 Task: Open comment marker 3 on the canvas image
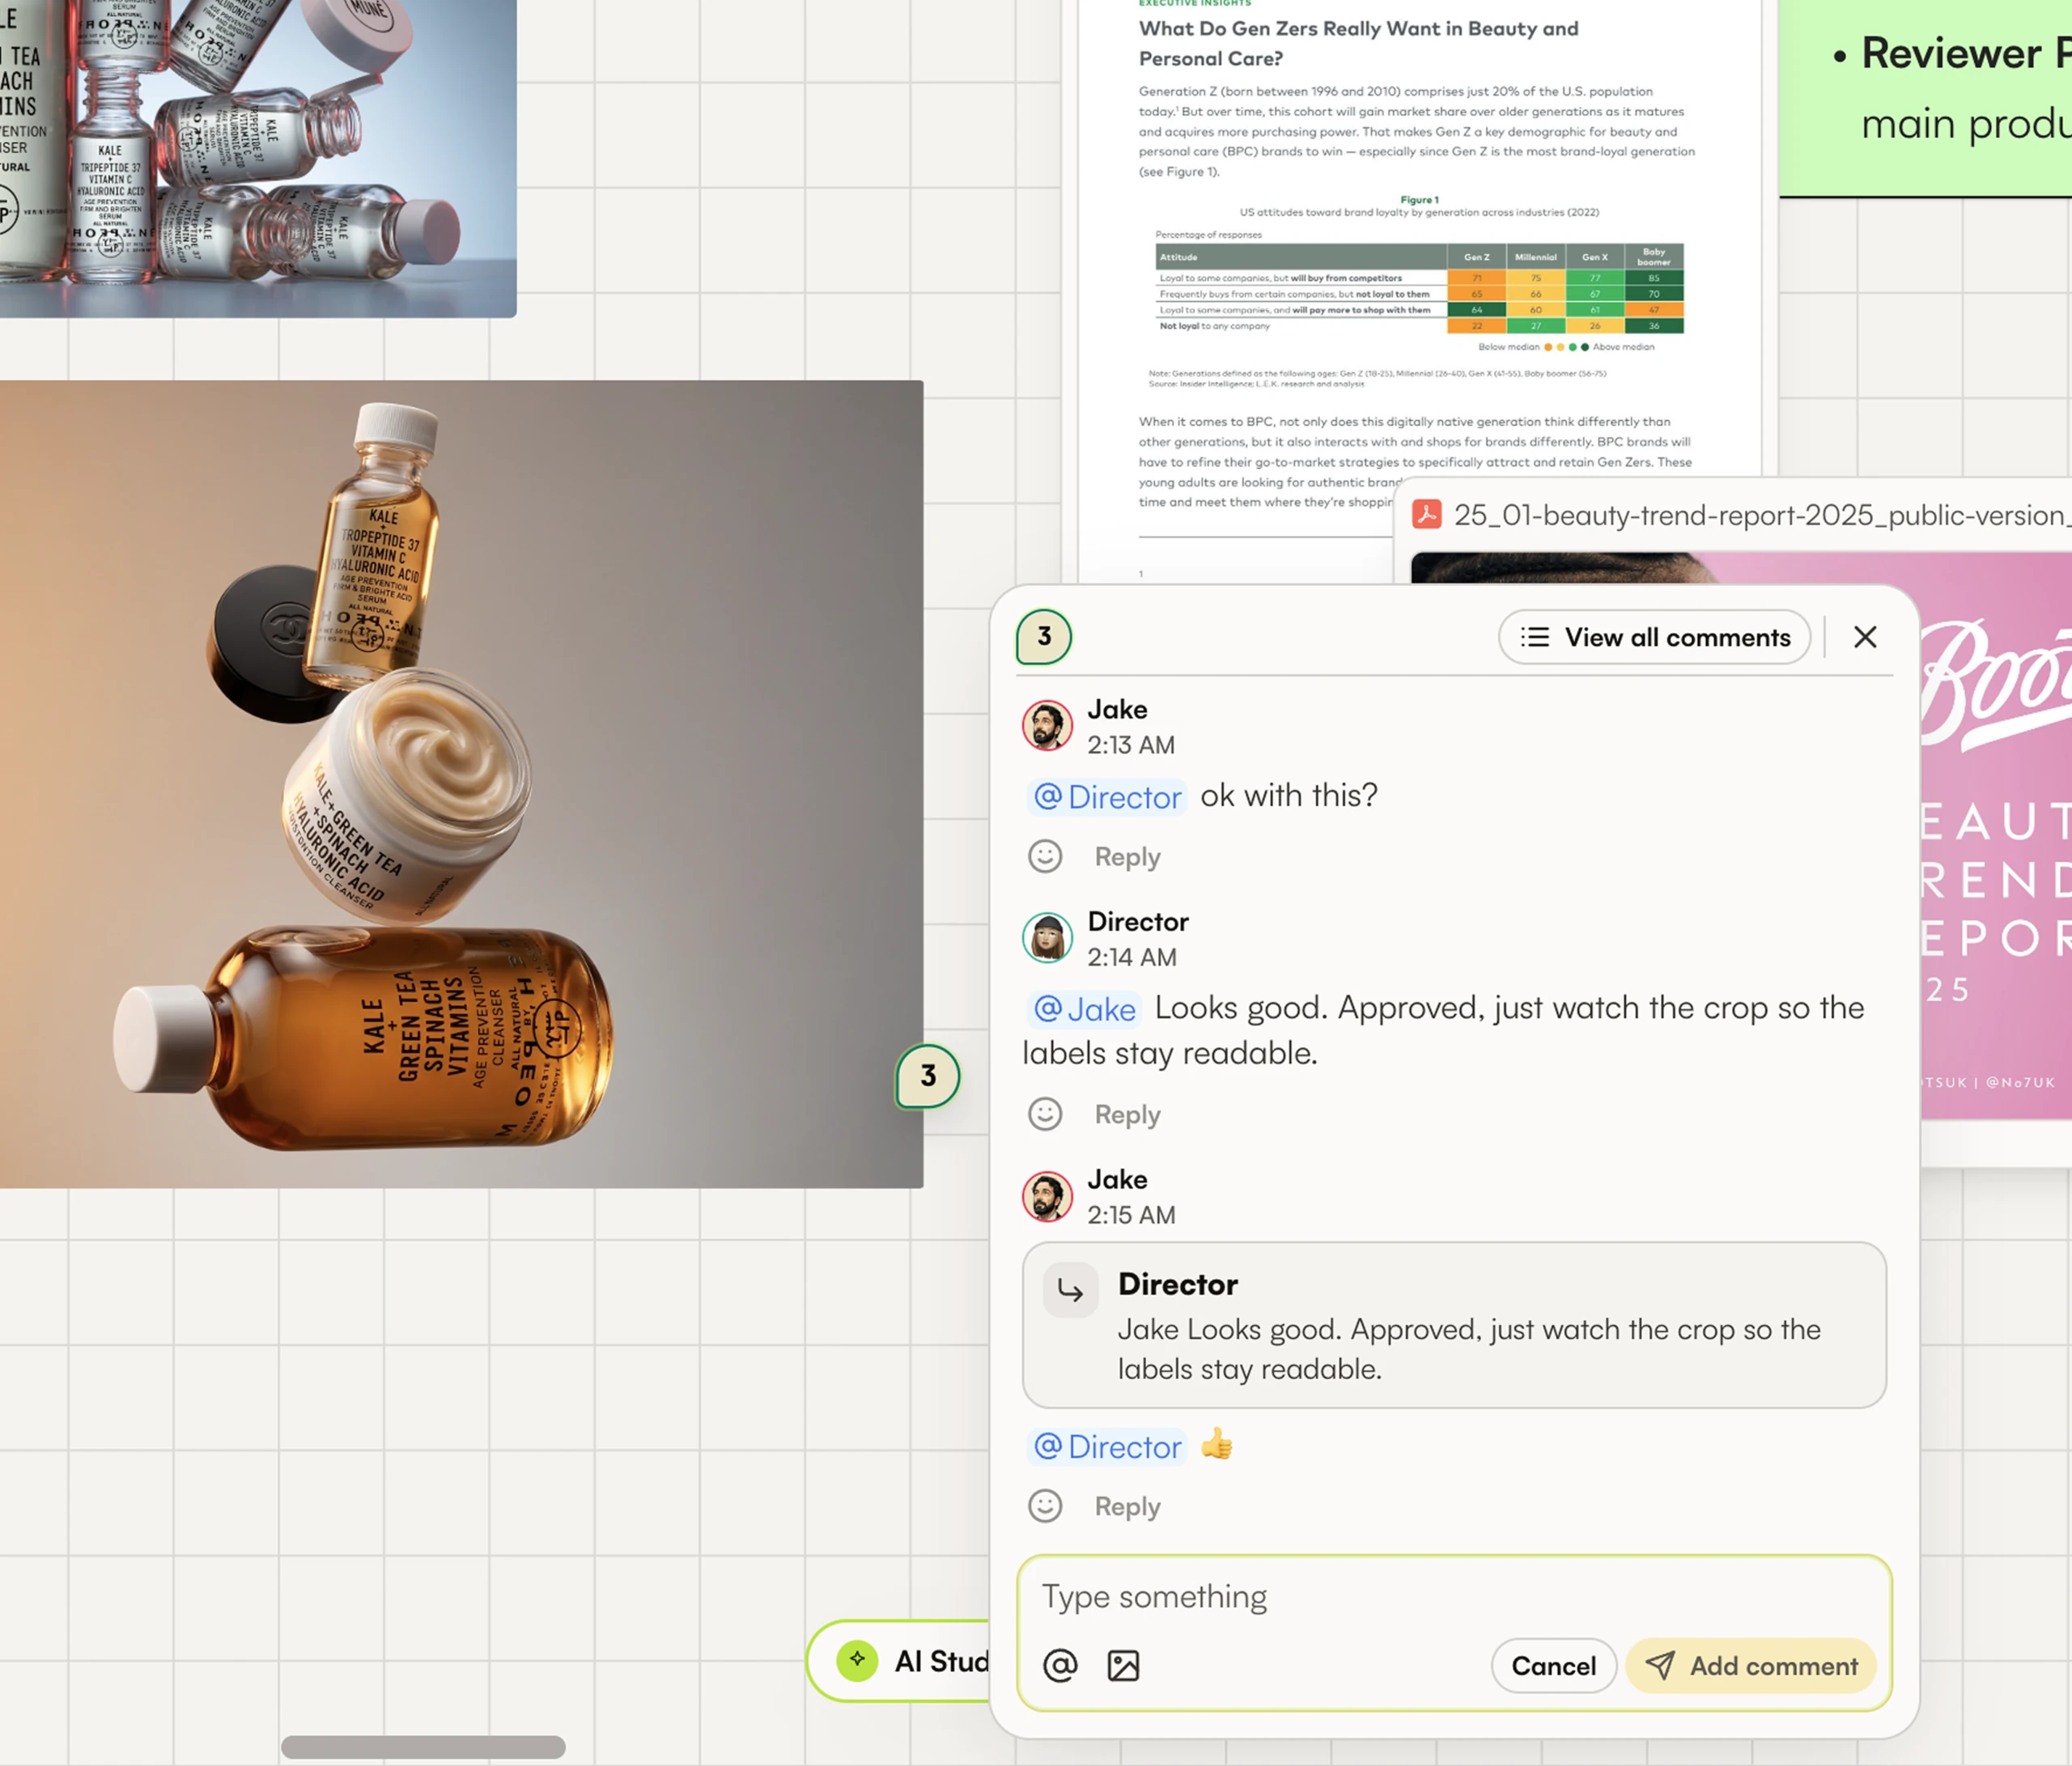928,1076
